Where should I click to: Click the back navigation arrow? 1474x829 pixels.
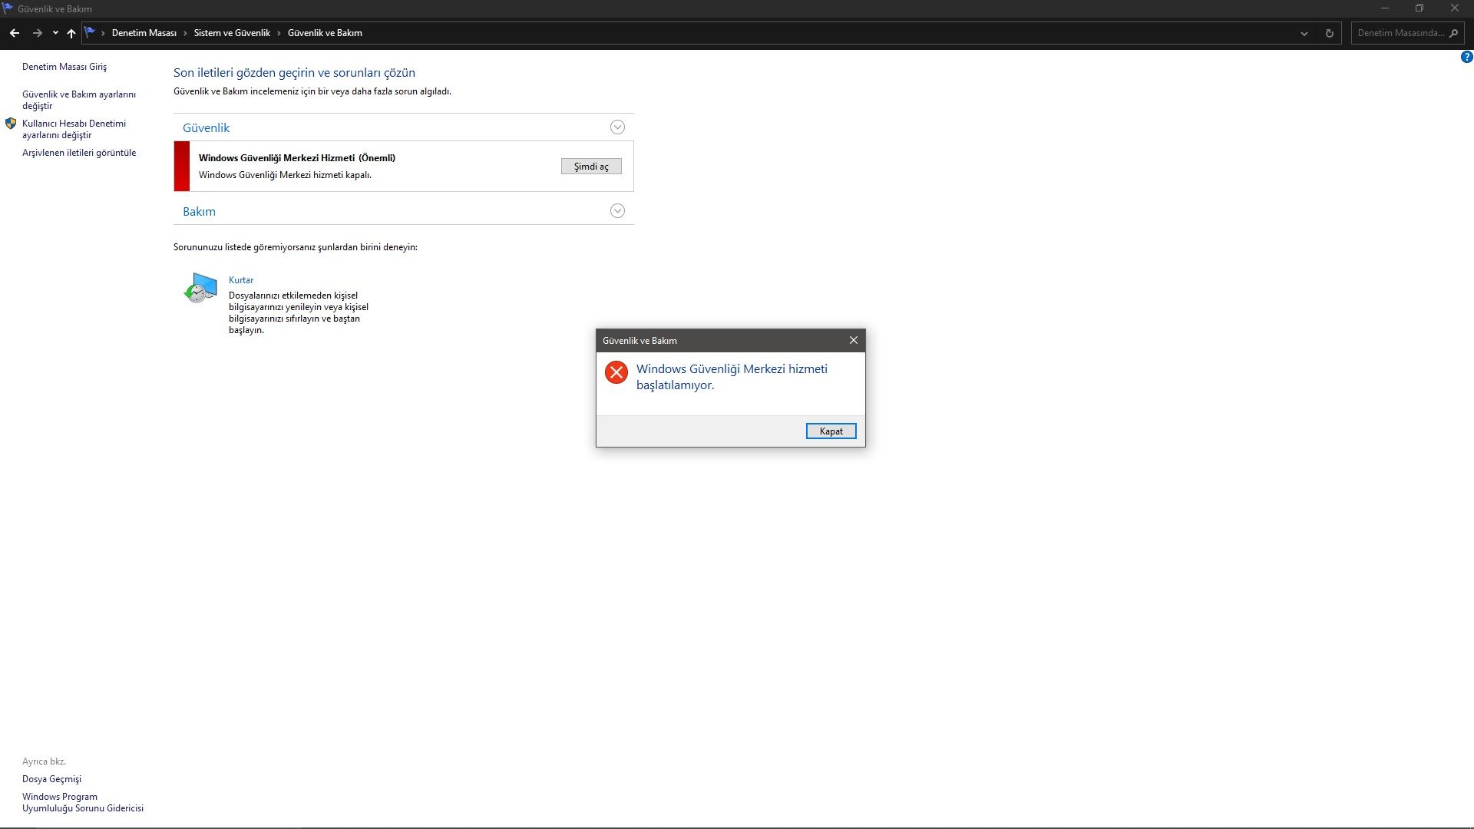pos(14,33)
